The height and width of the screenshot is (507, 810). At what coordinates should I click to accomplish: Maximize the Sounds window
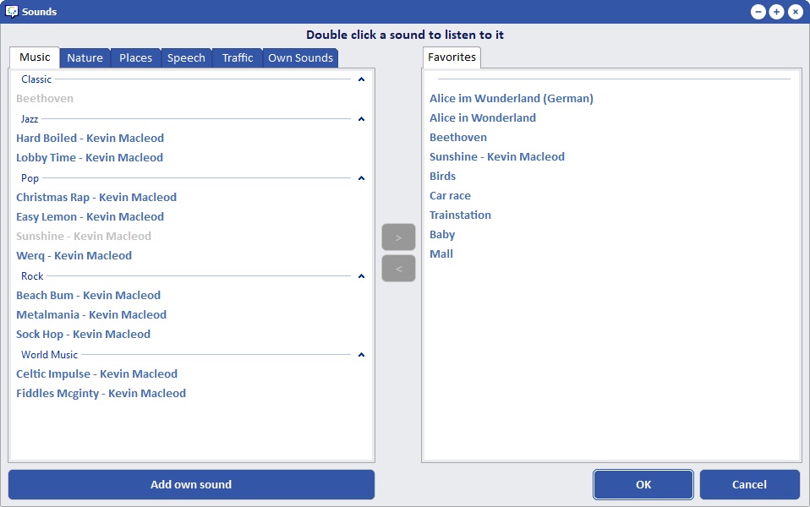(x=776, y=12)
